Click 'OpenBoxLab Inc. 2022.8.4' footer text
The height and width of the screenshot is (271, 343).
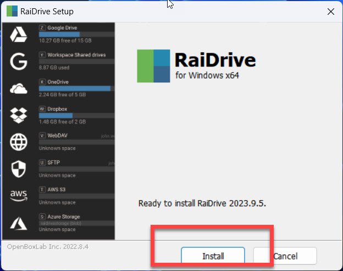coord(48,247)
